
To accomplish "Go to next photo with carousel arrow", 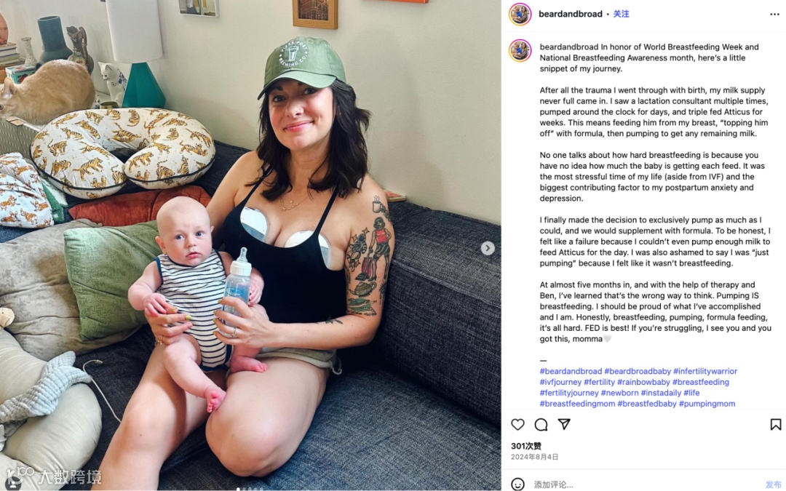I will 488,248.
